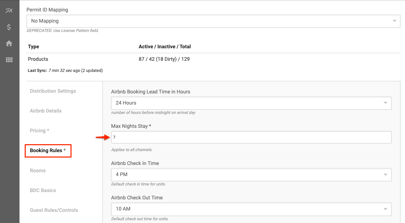The image size is (405, 223).
Task: Click the Max Nights Stay input field
Action: tap(251, 137)
